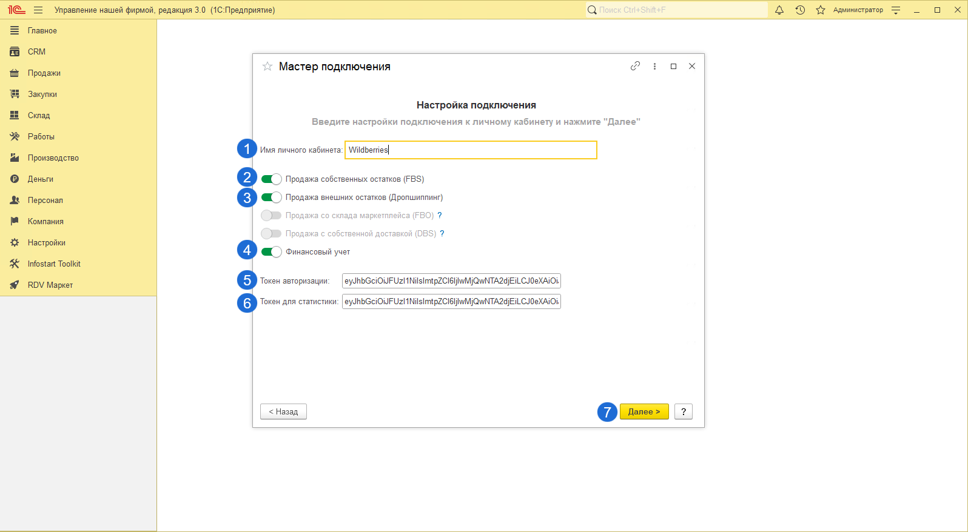The width and height of the screenshot is (968, 532).
Task: Click the Персонал sidebar icon
Action: coord(15,200)
